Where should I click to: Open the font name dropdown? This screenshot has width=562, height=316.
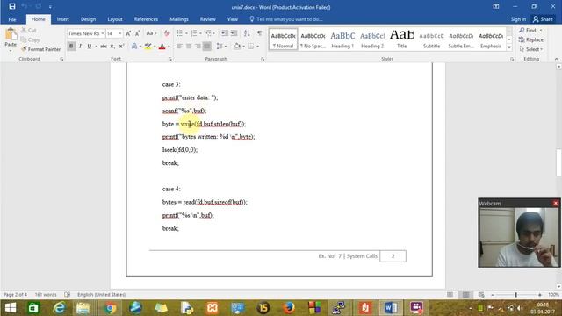click(x=103, y=33)
